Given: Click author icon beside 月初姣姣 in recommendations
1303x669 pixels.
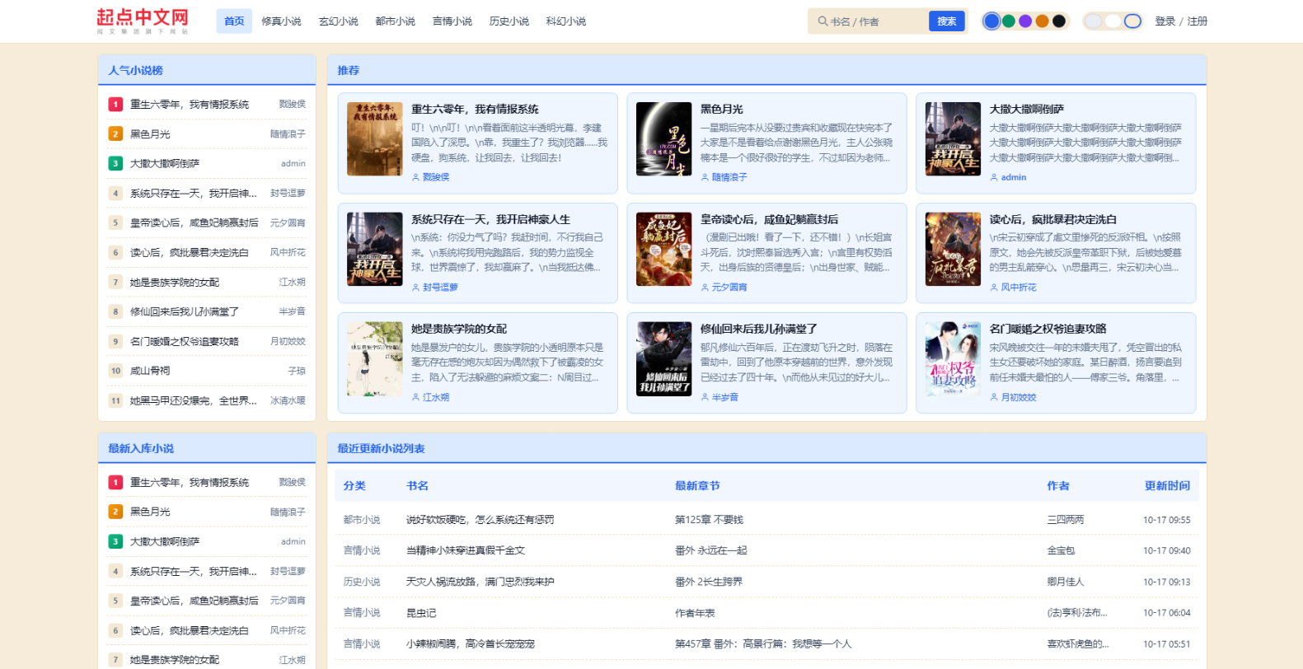Looking at the screenshot, I should tap(994, 397).
